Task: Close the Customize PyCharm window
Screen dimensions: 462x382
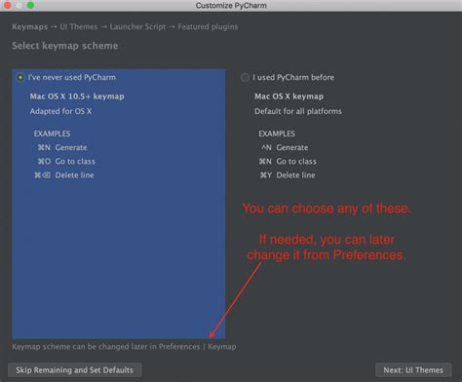Action: 8,5
